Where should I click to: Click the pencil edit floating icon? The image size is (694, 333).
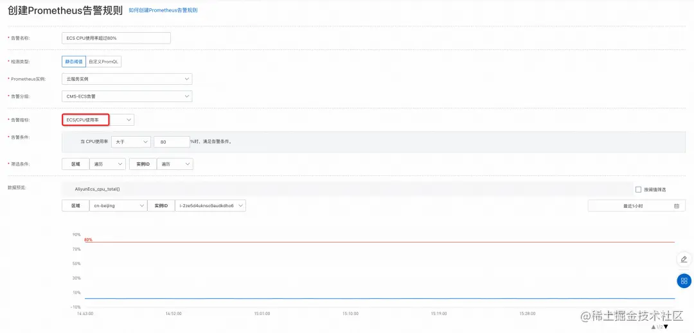click(x=684, y=259)
